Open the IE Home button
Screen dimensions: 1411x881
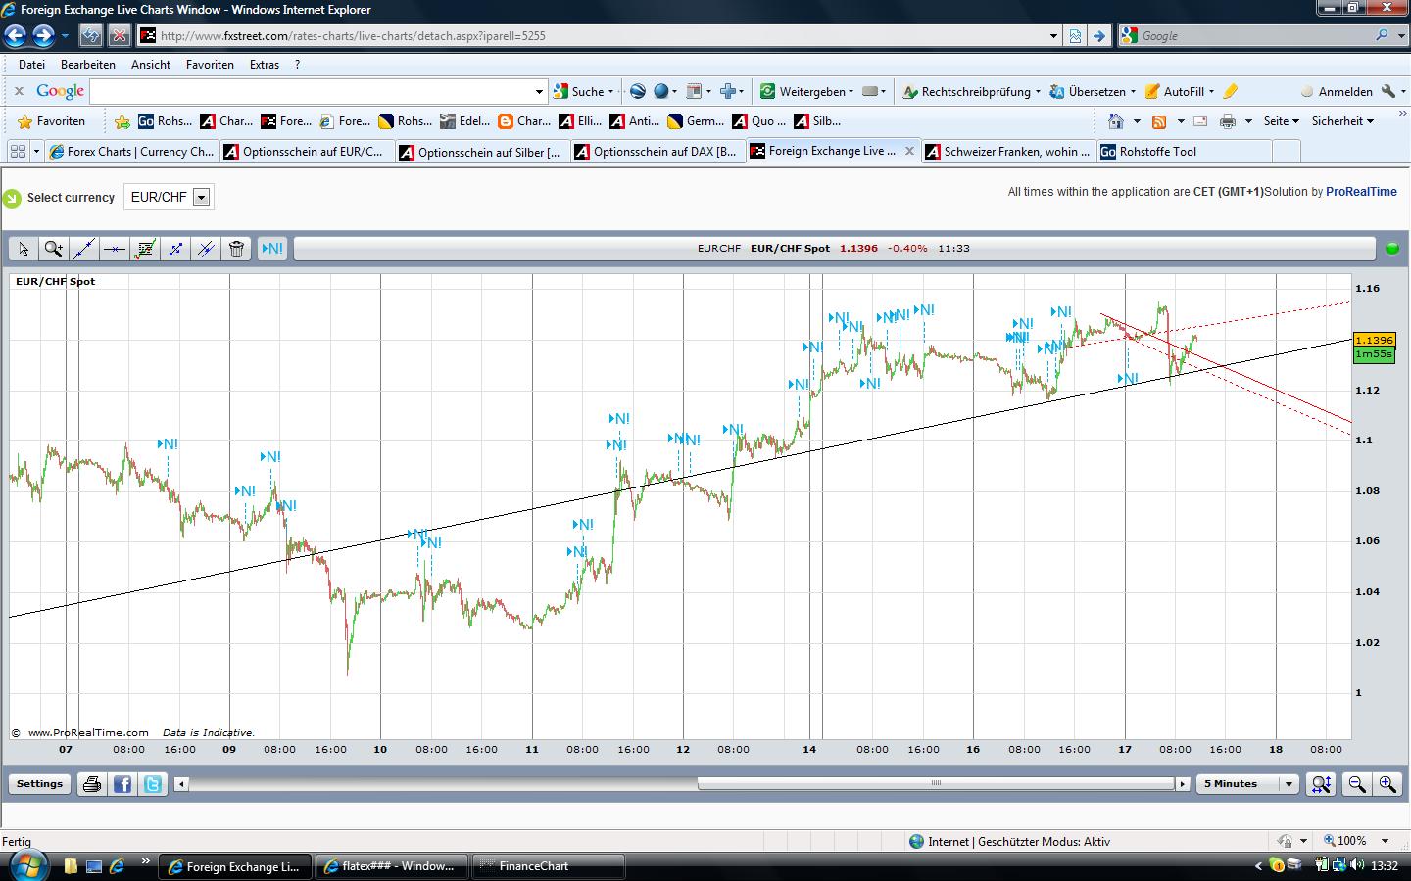(x=1115, y=121)
